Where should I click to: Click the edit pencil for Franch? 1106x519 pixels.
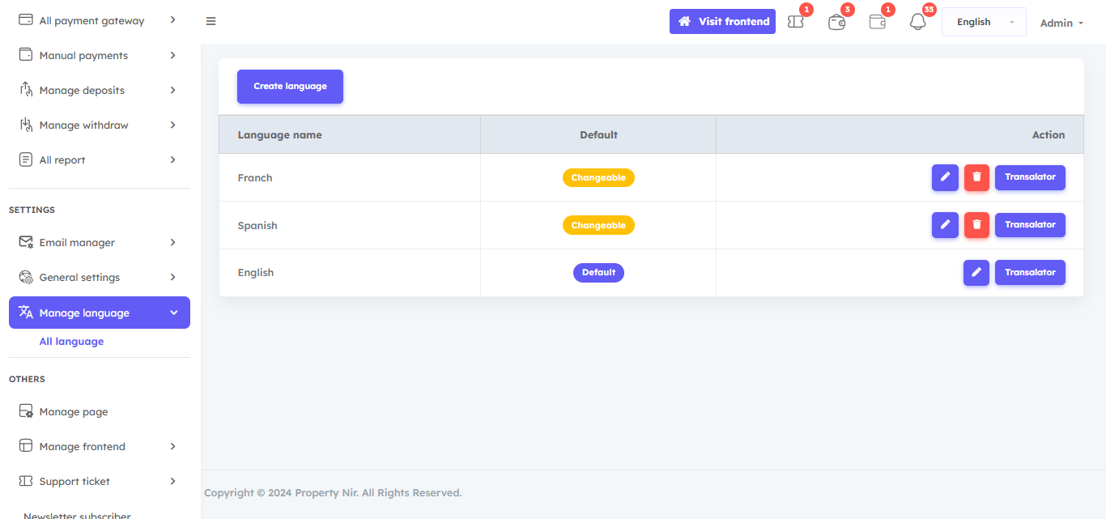tap(945, 177)
